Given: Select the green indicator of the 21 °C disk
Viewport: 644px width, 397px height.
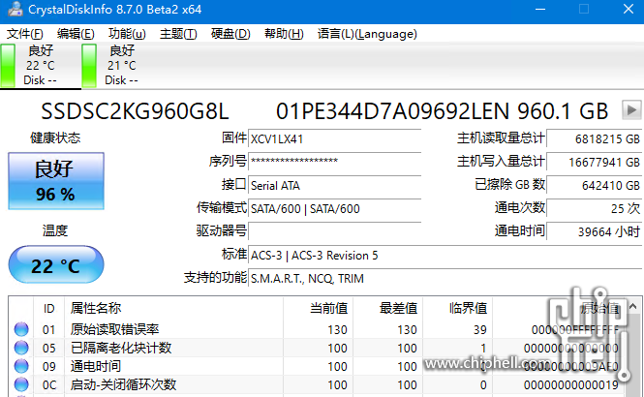Looking at the screenshot, I should (x=89, y=65).
